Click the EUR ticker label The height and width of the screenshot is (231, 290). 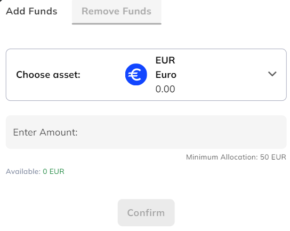click(165, 60)
